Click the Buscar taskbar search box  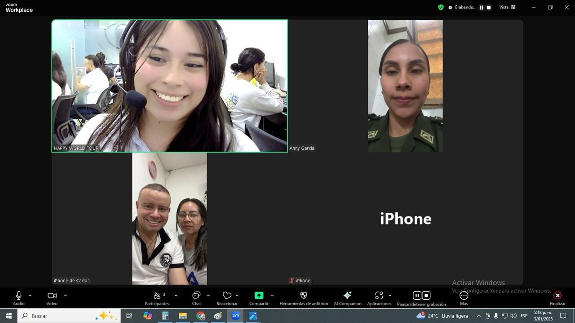pos(69,316)
